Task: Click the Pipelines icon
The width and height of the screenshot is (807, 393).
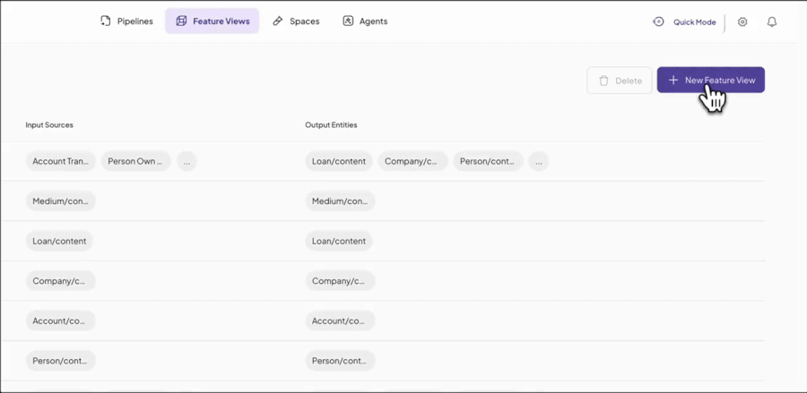Action: pos(106,21)
